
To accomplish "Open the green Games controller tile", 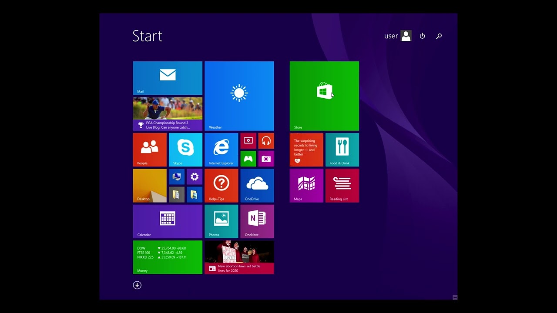I will click(x=248, y=159).
